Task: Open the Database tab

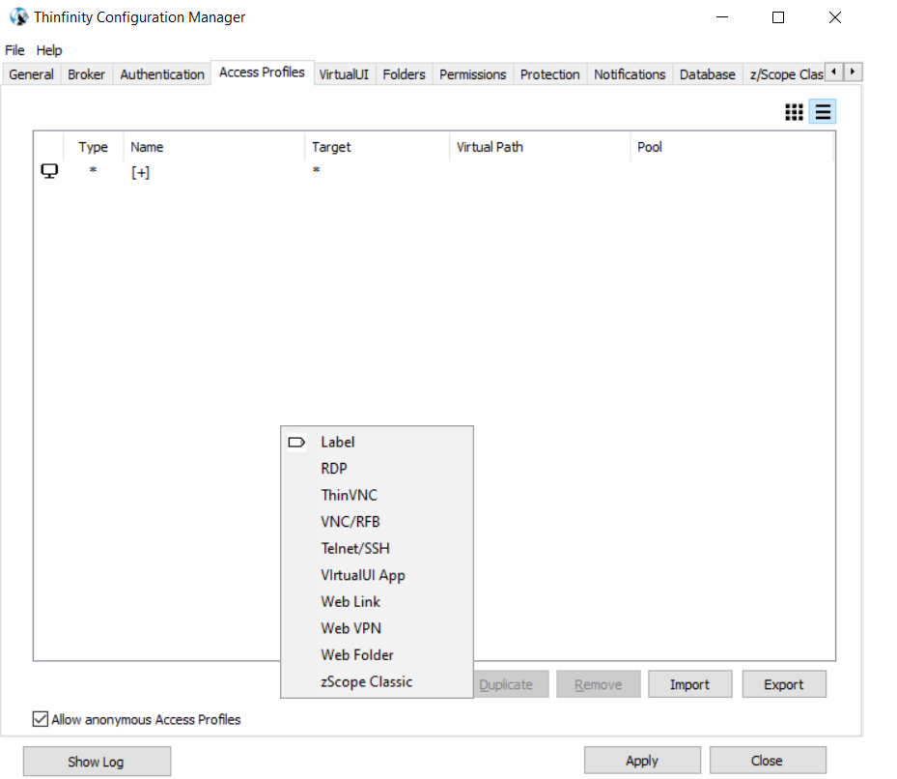Action: (x=707, y=74)
